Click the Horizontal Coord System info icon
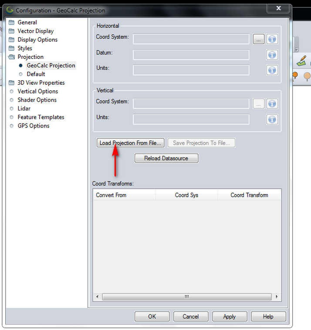The width and height of the screenshot is (311, 330). click(272, 39)
